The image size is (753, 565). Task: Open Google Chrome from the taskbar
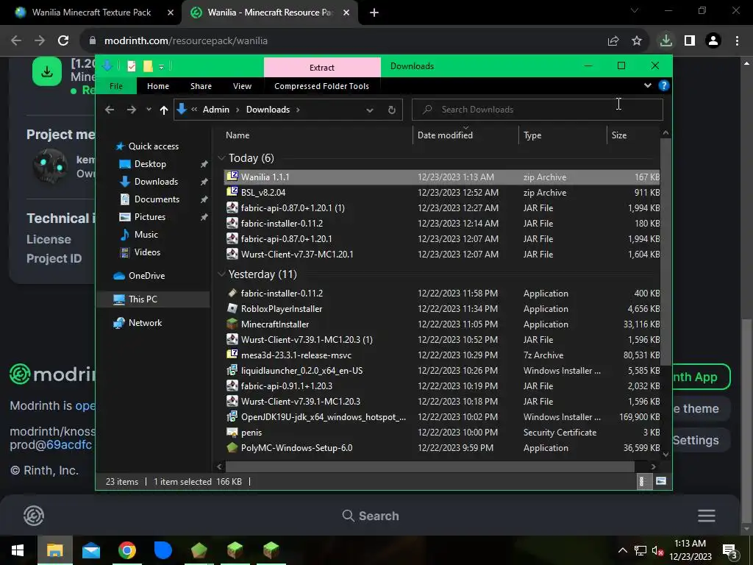pyautogui.click(x=127, y=550)
